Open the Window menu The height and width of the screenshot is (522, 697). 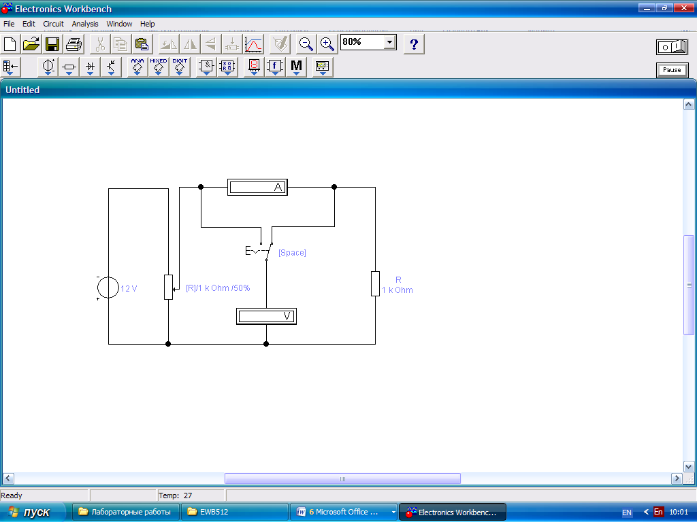(x=119, y=24)
